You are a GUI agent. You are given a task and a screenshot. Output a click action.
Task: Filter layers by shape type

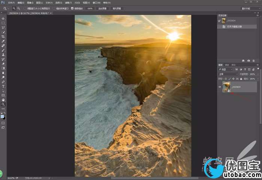(249, 69)
